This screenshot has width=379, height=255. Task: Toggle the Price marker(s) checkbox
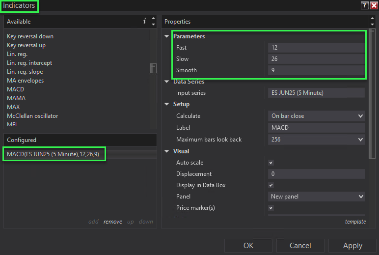click(x=271, y=208)
